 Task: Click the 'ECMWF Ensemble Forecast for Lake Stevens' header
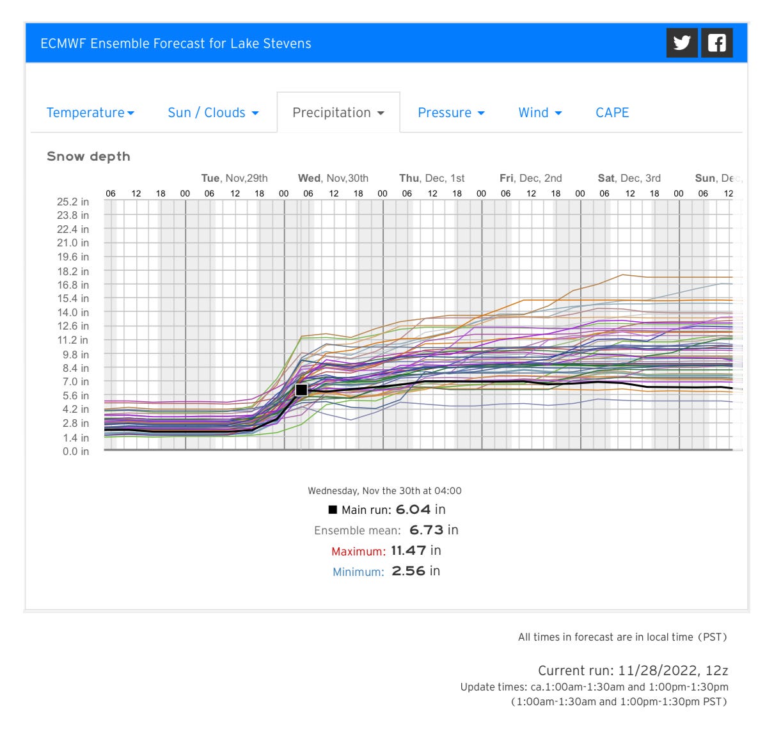[x=176, y=44]
